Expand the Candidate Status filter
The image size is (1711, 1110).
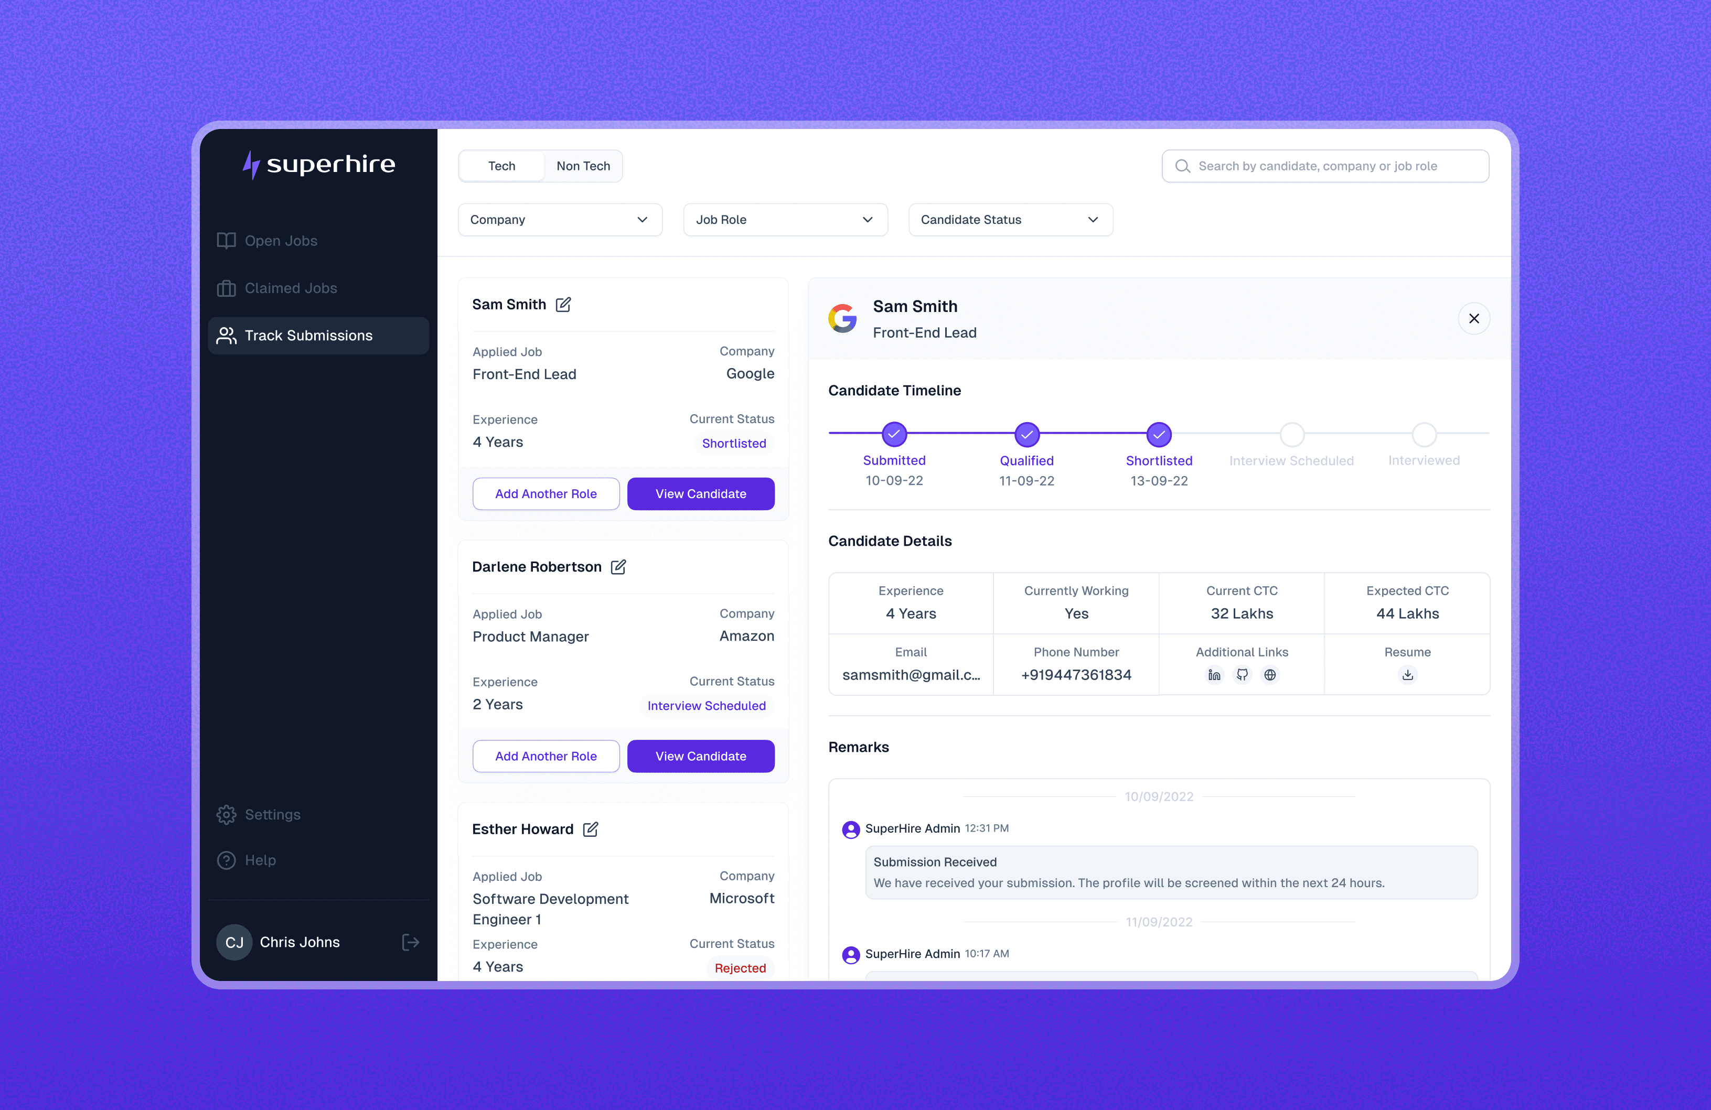pyautogui.click(x=1010, y=220)
